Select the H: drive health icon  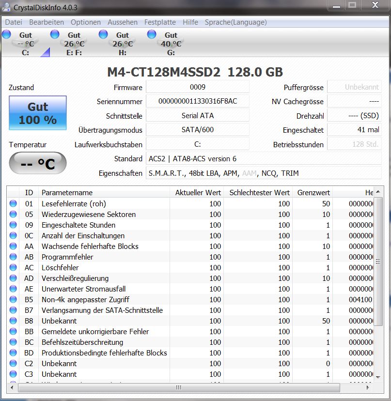click(x=103, y=34)
